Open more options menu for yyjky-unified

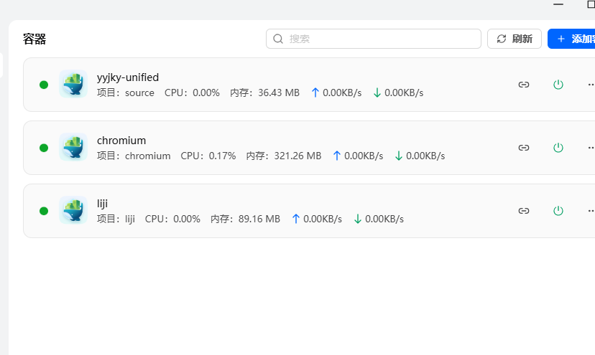(591, 85)
